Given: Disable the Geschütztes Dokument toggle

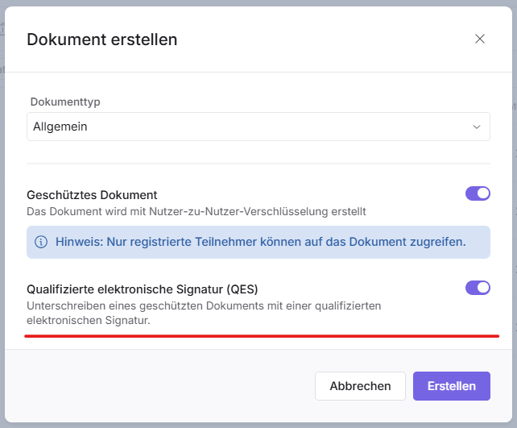Looking at the screenshot, I should 478,193.
